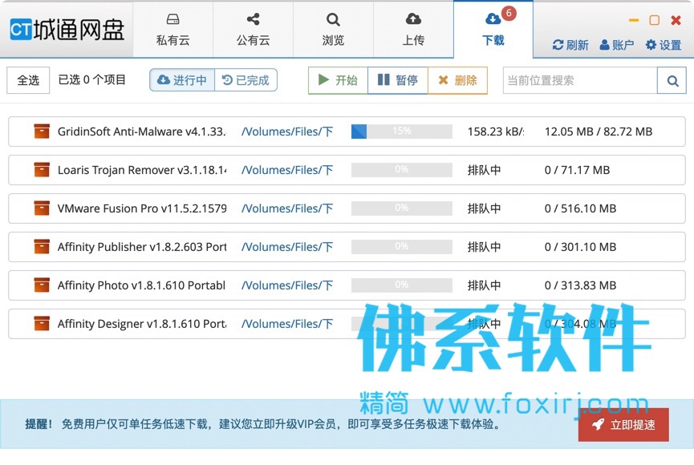
Task: Click archive icon of GridinSoft Anti-Malware
Action: [42, 131]
